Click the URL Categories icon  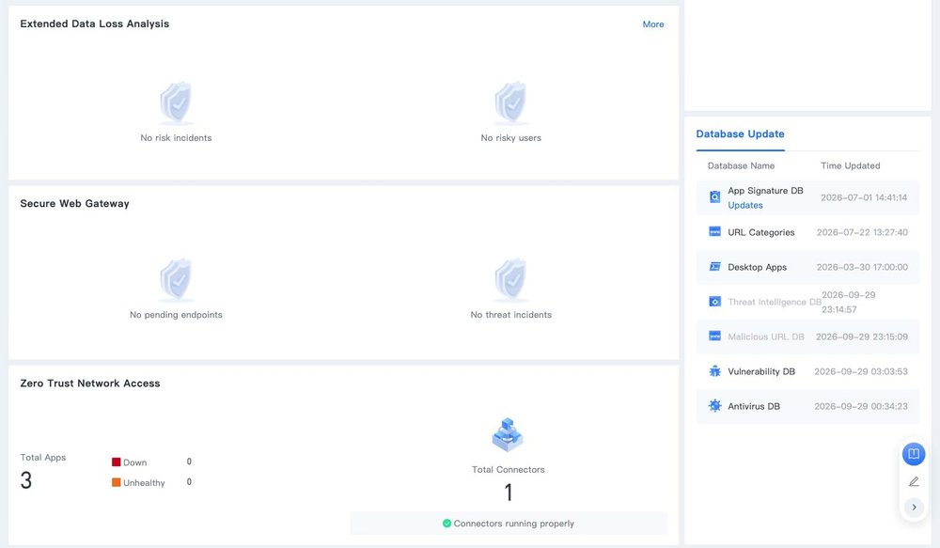point(714,232)
